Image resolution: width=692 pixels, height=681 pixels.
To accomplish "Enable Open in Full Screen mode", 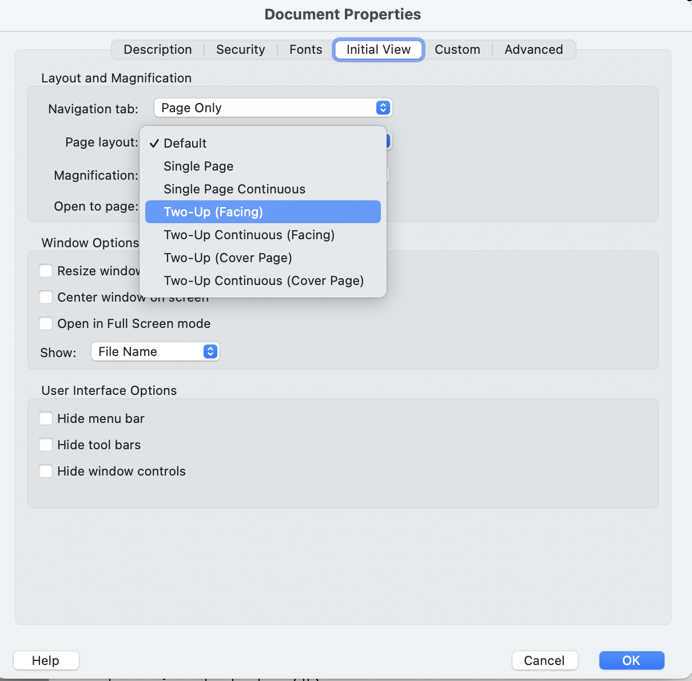I will click(x=46, y=323).
